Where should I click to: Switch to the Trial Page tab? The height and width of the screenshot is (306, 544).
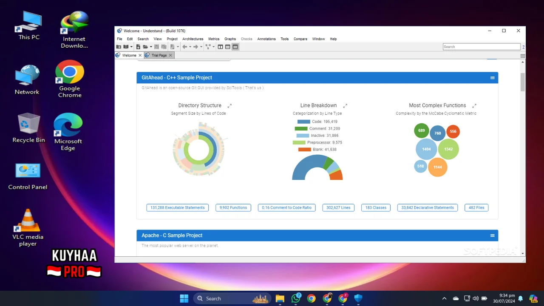click(x=159, y=55)
